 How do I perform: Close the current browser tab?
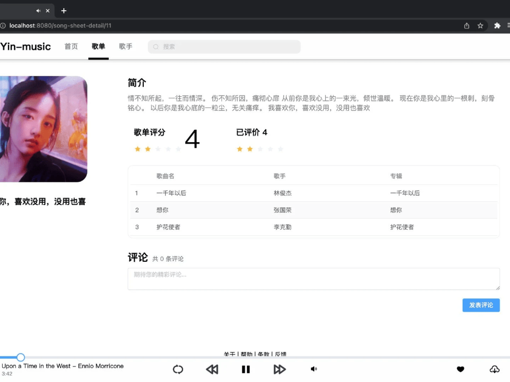[x=48, y=11]
